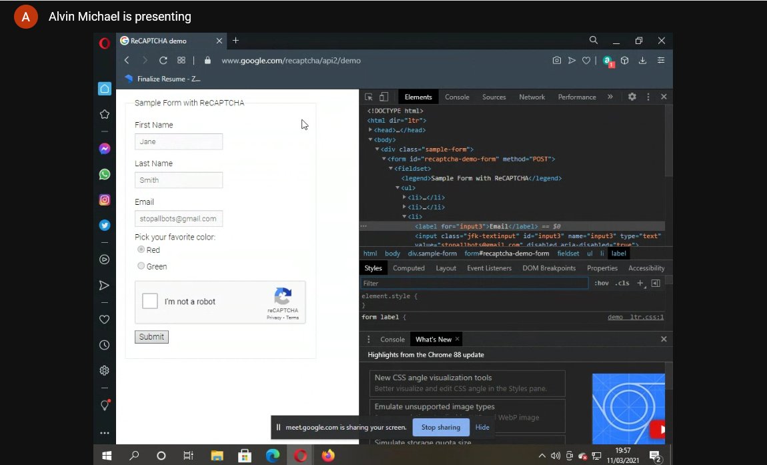Image resolution: width=767 pixels, height=465 pixels.
Task: Go back in browser history
Action: 127,60
